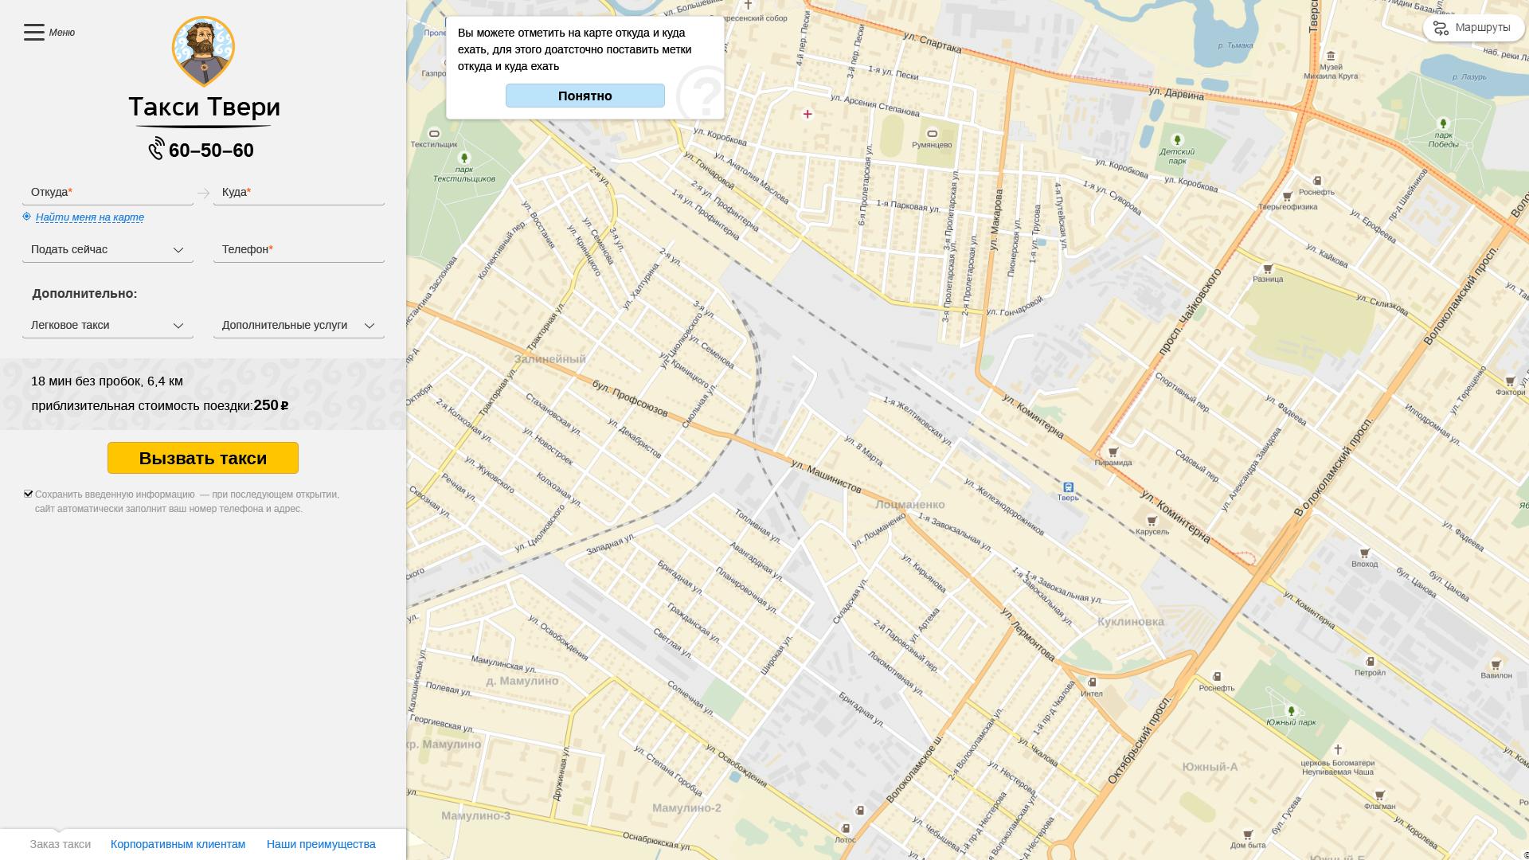Open the Наши преимущества tab
The image size is (1529, 860).
[x=321, y=844]
